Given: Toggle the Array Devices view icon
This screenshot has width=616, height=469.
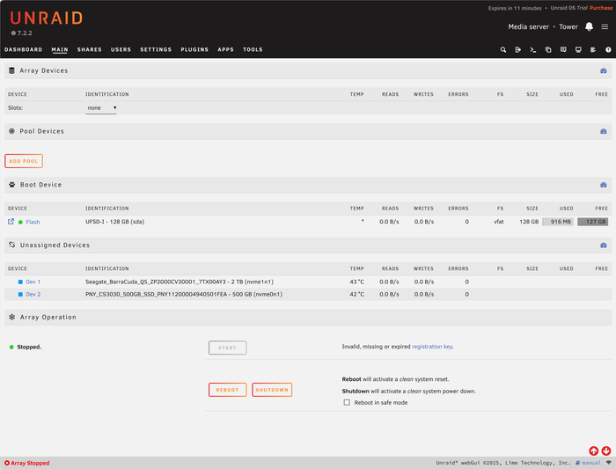Looking at the screenshot, I should pos(604,70).
